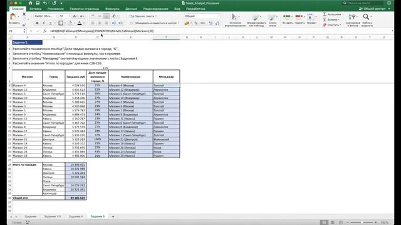Undo the last action
Image resolution: width=401 pixels, height=225 pixels.
tap(45, 3)
